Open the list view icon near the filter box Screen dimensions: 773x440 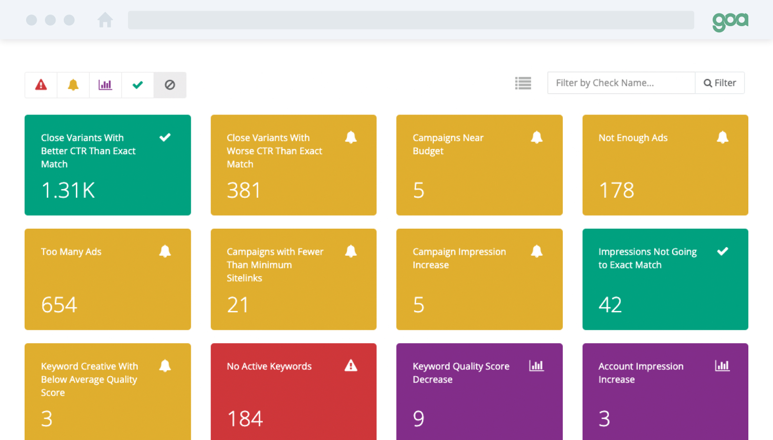tap(523, 83)
